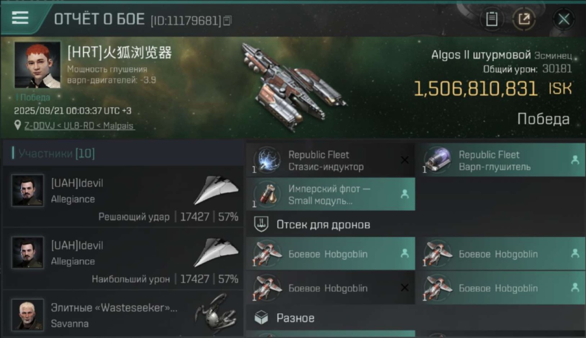
Task: Toggle the dropped marker on Варп-глушитель
Action: click(575, 160)
